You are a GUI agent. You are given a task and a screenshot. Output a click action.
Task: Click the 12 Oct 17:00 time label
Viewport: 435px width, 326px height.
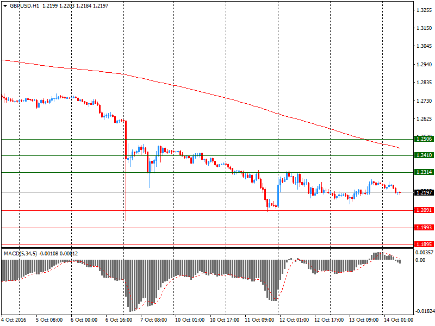click(329, 320)
